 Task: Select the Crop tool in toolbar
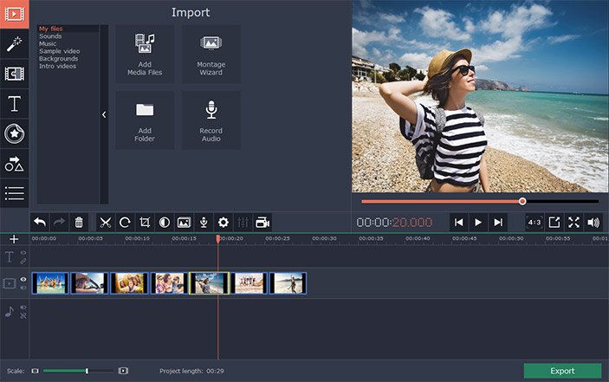(145, 223)
